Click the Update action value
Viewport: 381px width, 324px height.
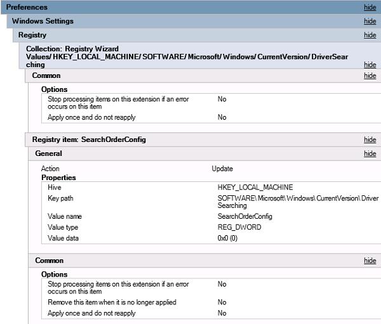click(222, 169)
